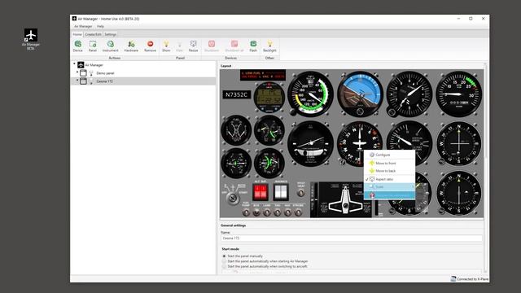The image size is (521, 293).
Task: Choose Configure in the context menu
Action: (389, 155)
